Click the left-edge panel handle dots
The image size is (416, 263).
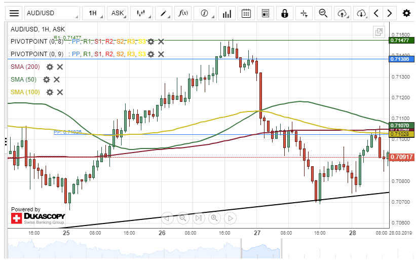point(6,141)
